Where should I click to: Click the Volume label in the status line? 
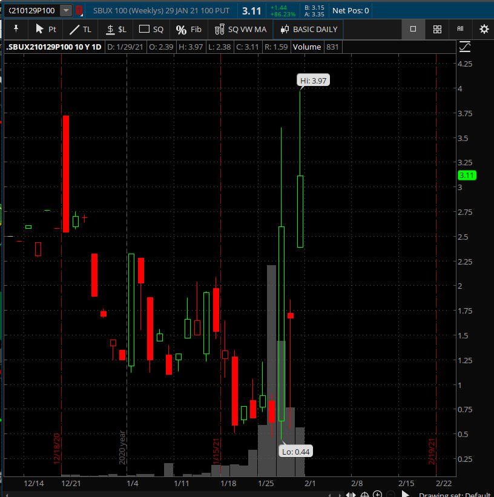pos(306,47)
